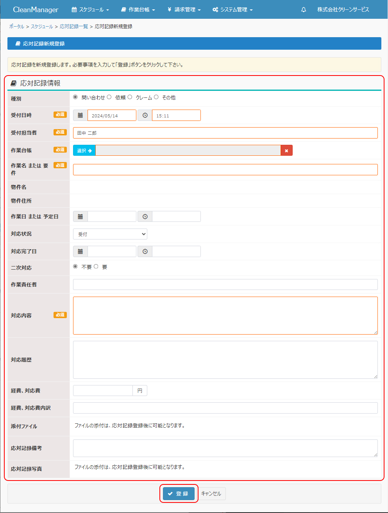
Task: Click clock icon next to 受付日時 time
Action: (x=145, y=115)
